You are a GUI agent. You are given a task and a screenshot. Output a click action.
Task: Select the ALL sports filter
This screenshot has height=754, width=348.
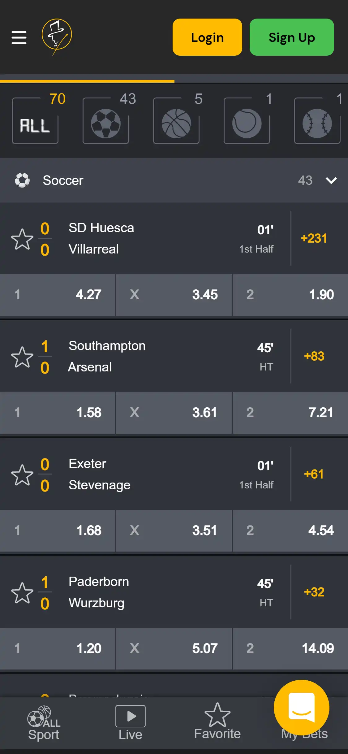(x=35, y=123)
